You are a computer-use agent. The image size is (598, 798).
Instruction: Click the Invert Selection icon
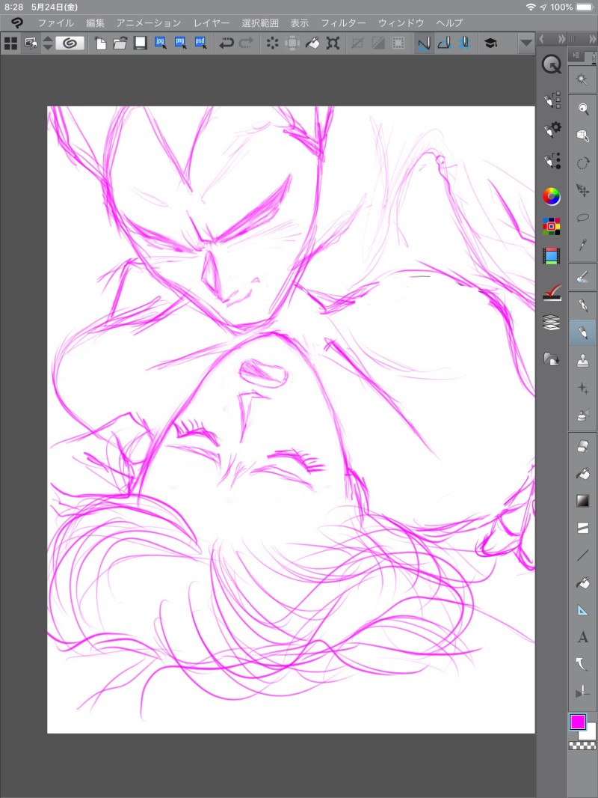pyautogui.click(x=378, y=43)
